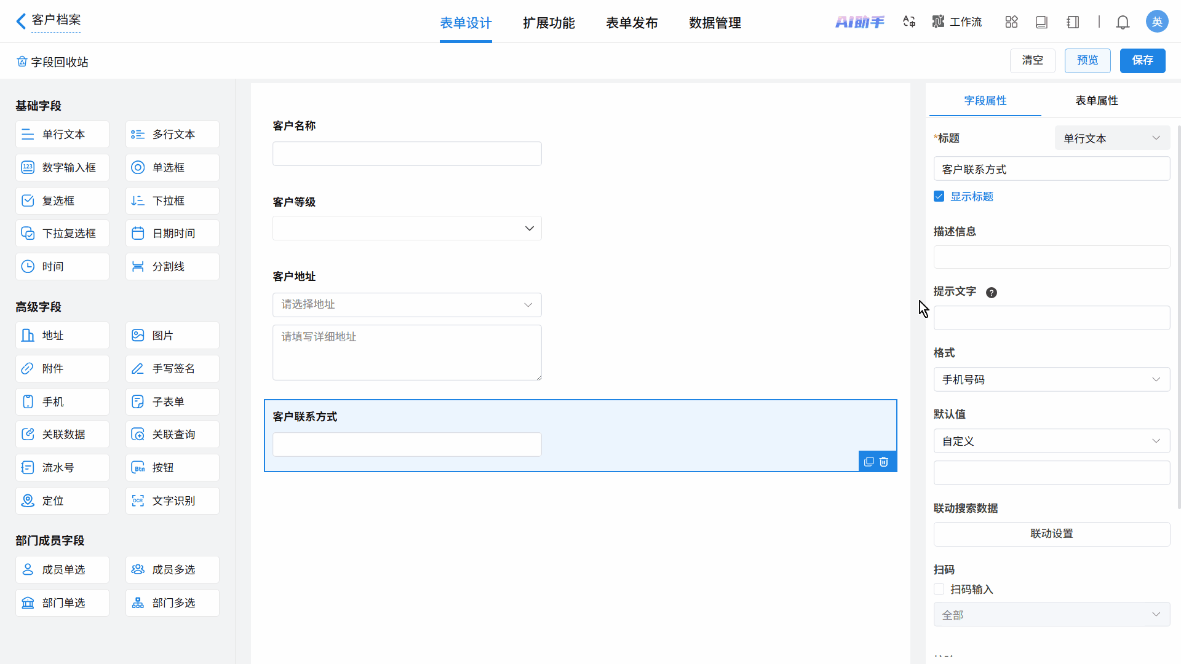Click the delete icon on selected field
The height and width of the screenshot is (664, 1181).
pos(884,462)
